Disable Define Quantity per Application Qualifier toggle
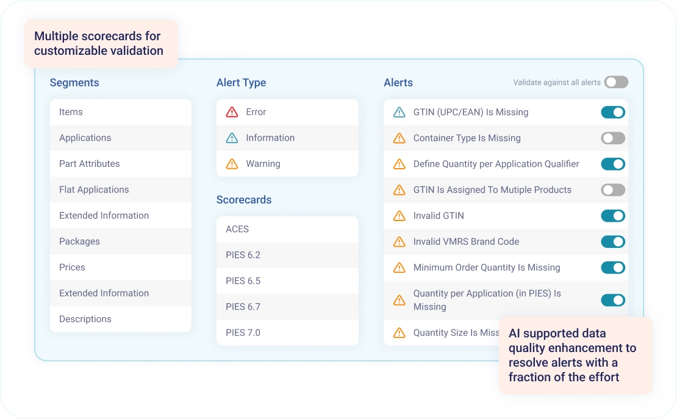677x419 pixels. click(613, 164)
